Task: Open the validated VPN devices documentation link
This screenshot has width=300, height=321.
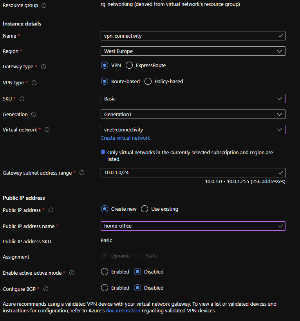Action: click(x=123, y=311)
